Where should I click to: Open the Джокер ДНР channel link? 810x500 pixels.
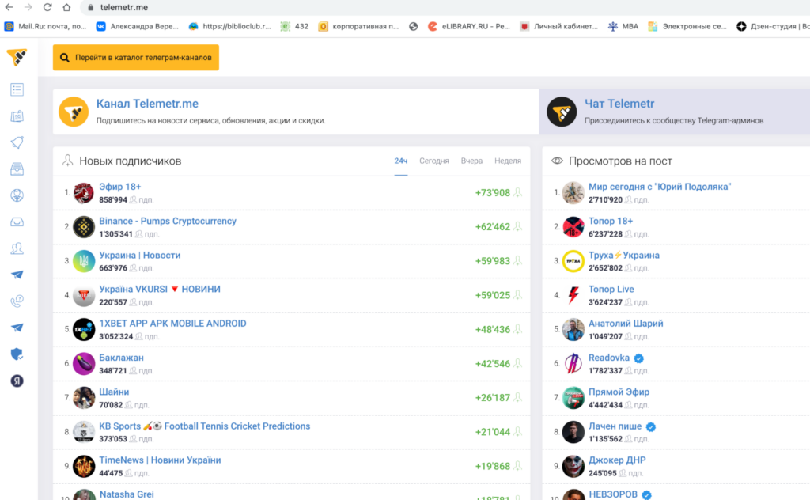(617, 460)
